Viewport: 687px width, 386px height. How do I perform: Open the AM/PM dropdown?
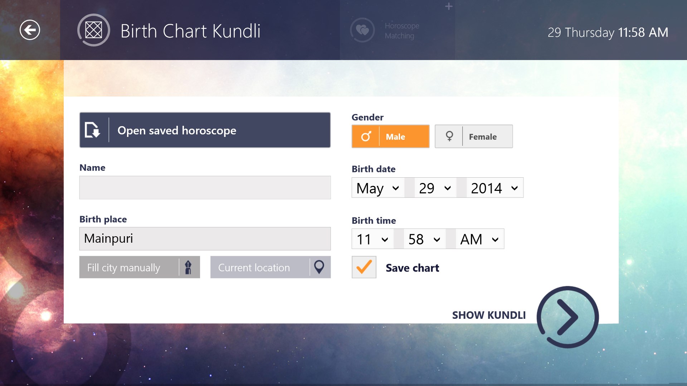480,239
